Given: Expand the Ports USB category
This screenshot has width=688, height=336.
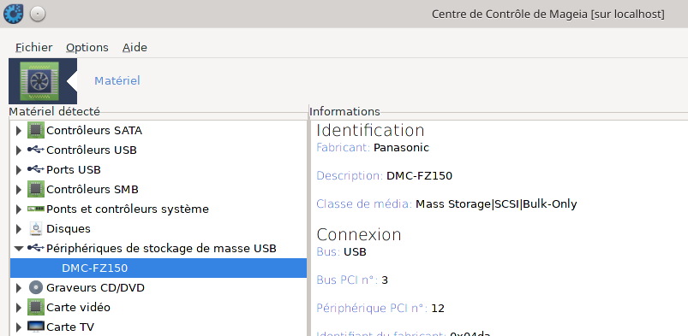Looking at the screenshot, I should (19, 169).
